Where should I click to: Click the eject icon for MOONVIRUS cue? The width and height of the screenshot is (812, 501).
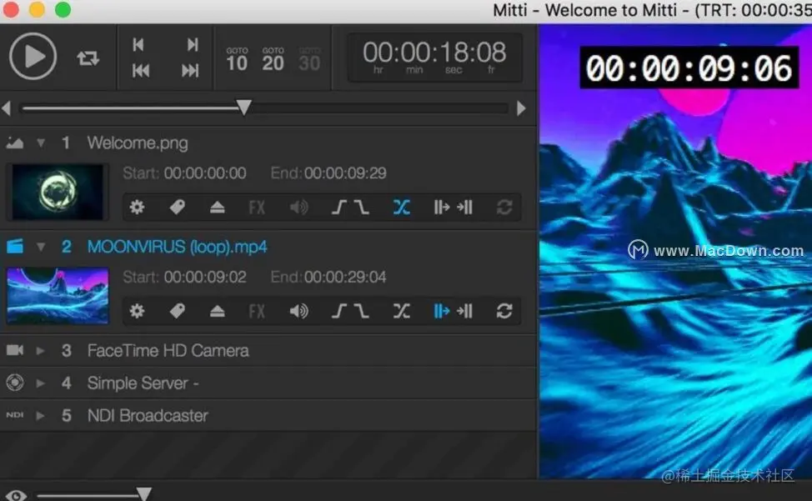tap(218, 311)
